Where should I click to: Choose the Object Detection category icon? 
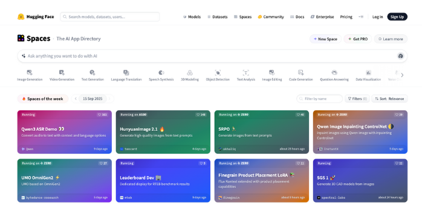[218, 72]
